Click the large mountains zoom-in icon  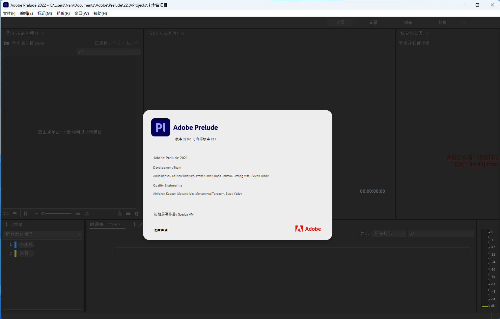[x=78, y=214]
